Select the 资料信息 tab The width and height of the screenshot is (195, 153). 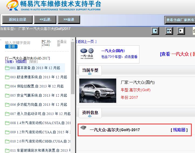[90, 113]
